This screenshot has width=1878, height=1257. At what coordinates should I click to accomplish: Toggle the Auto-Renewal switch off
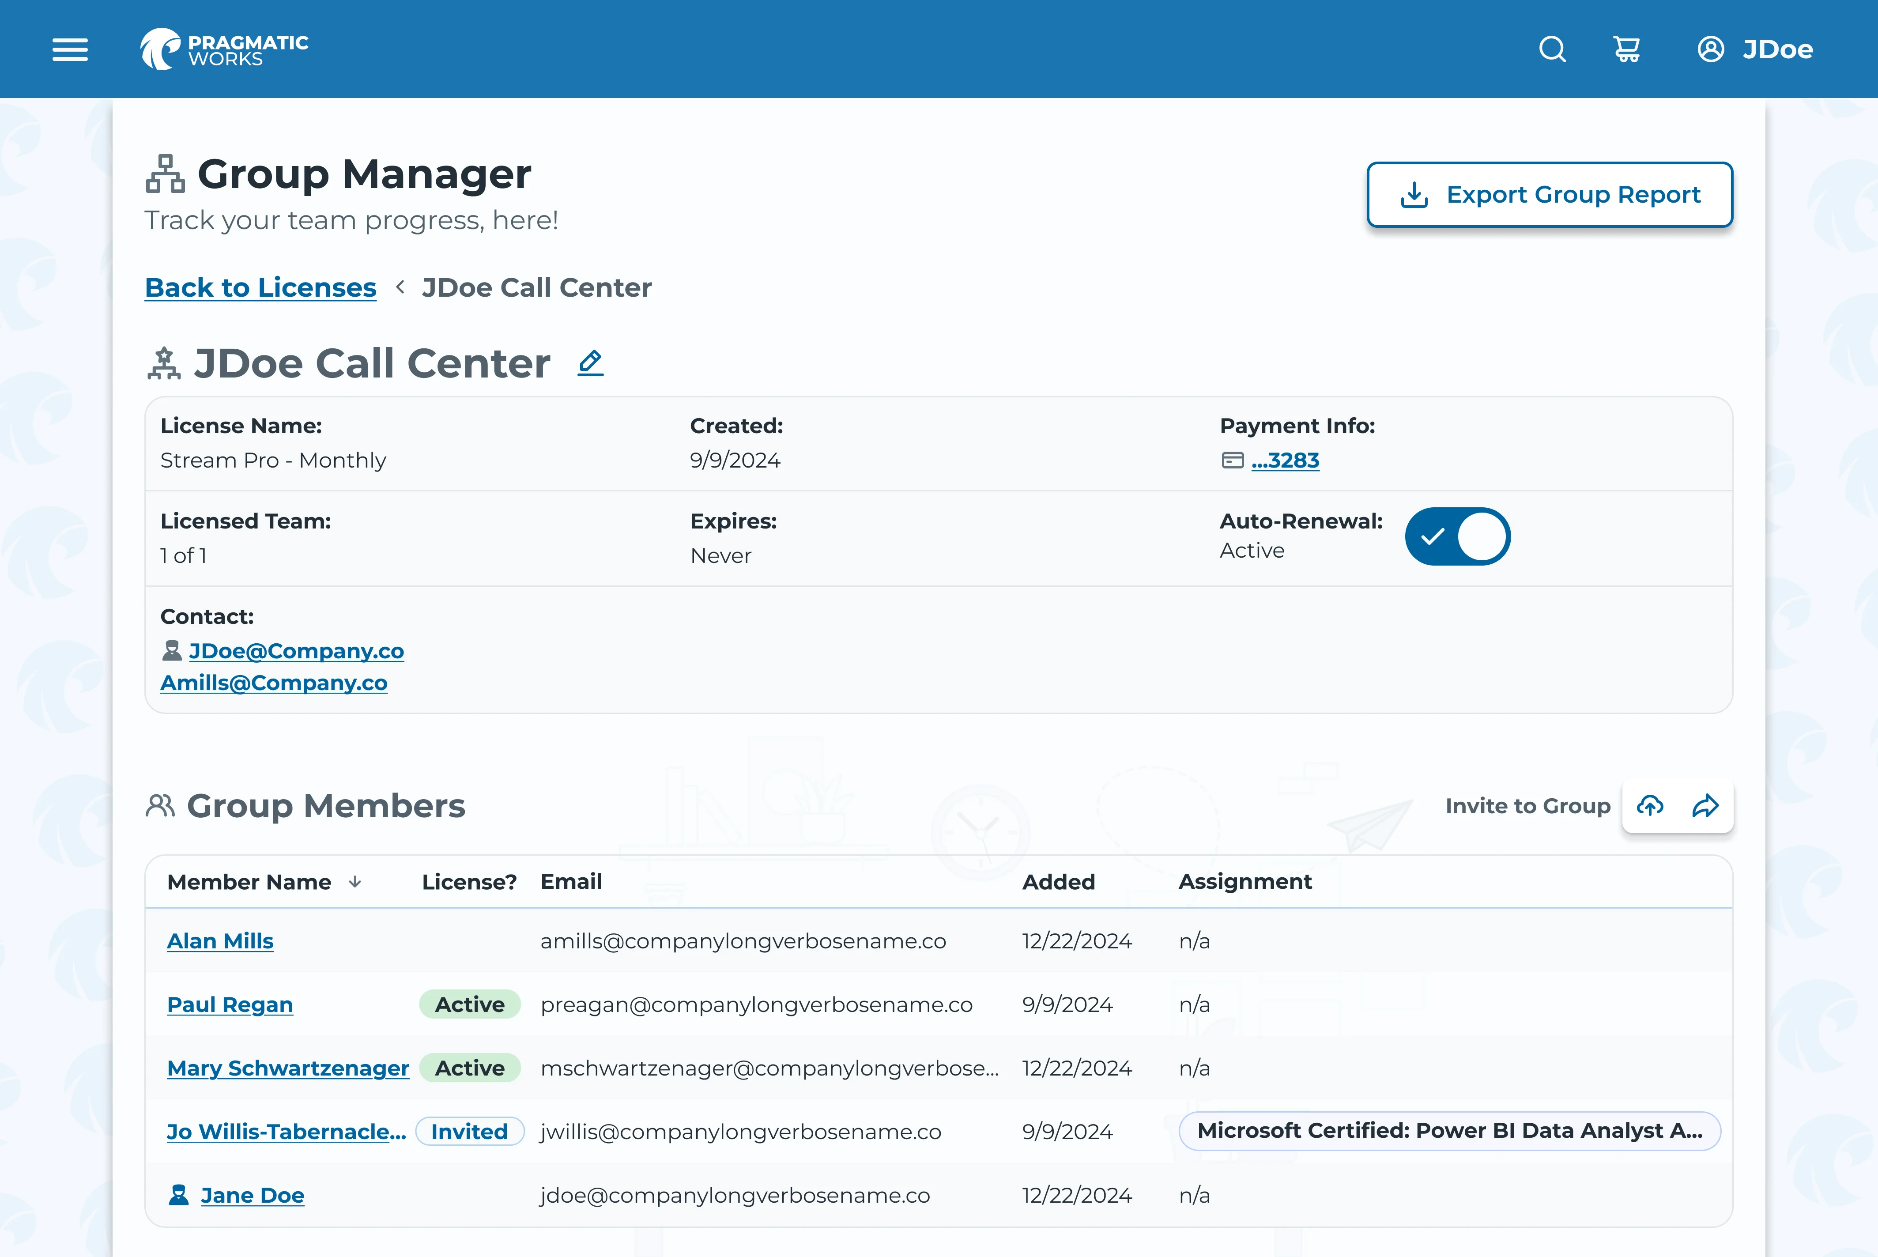click(1457, 536)
